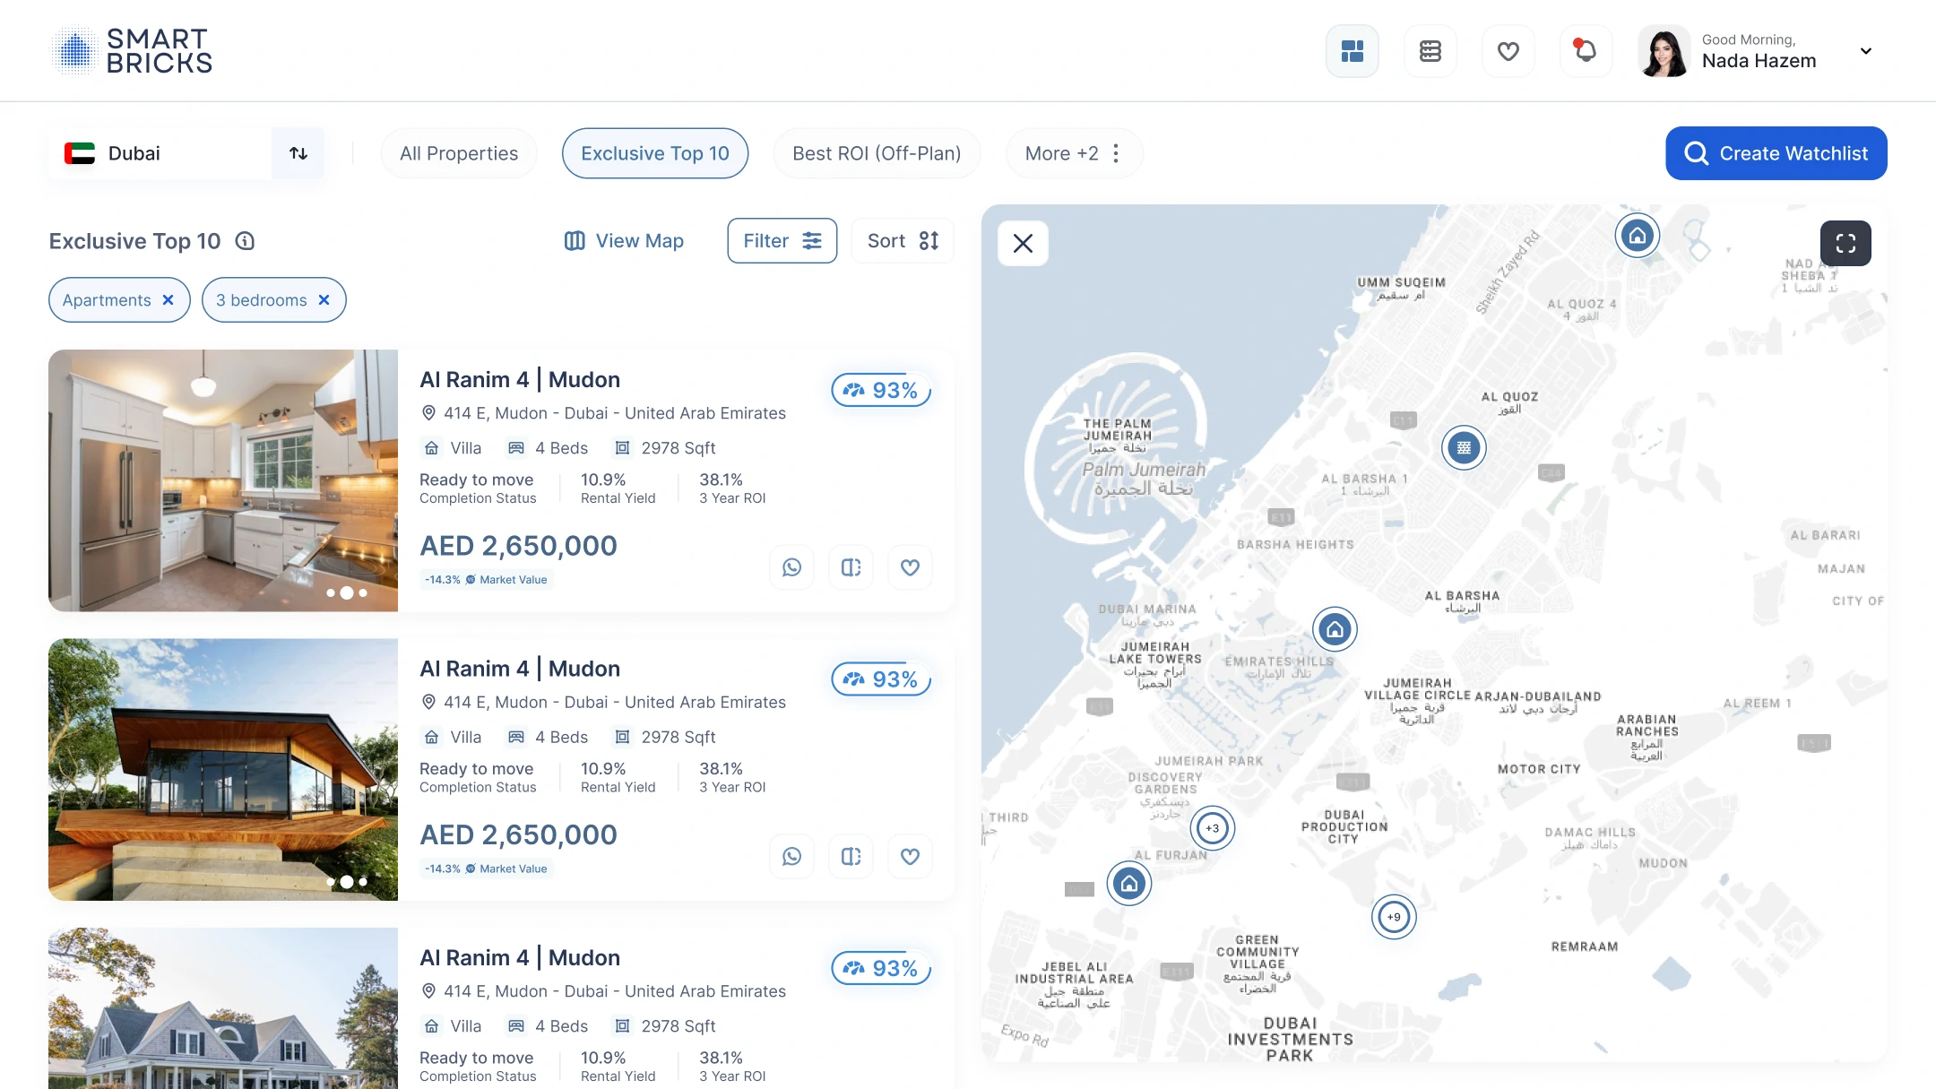The image size is (1936, 1089).
Task: Show info for Exclusive Top 10 heading
Action: (245, 241)
